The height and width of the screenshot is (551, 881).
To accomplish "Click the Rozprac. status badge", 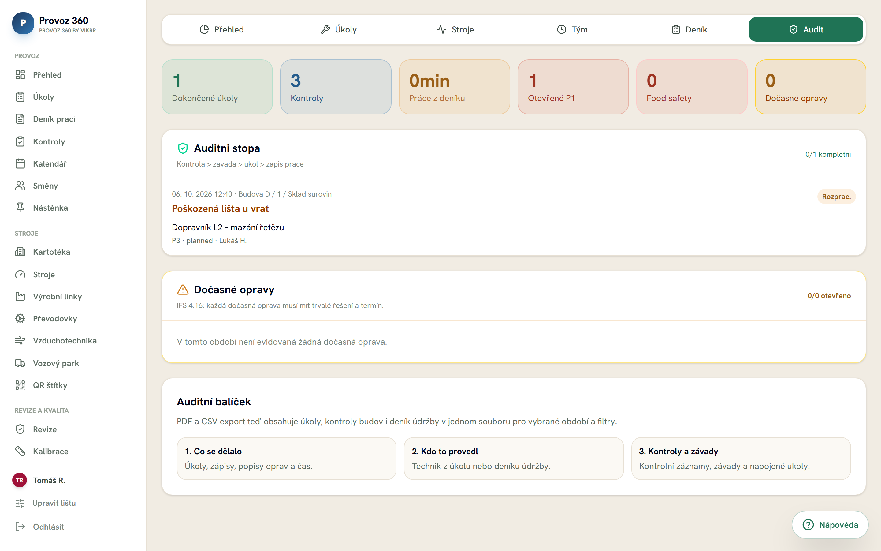I will [x=836, y=197].
